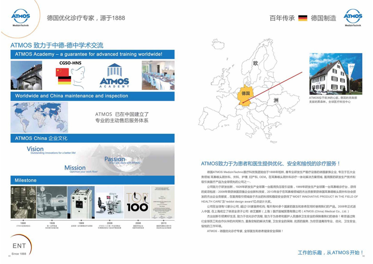
Task: Click the heading 德国优化诊疗专家，源于1888
Action: tap(86, 18)
